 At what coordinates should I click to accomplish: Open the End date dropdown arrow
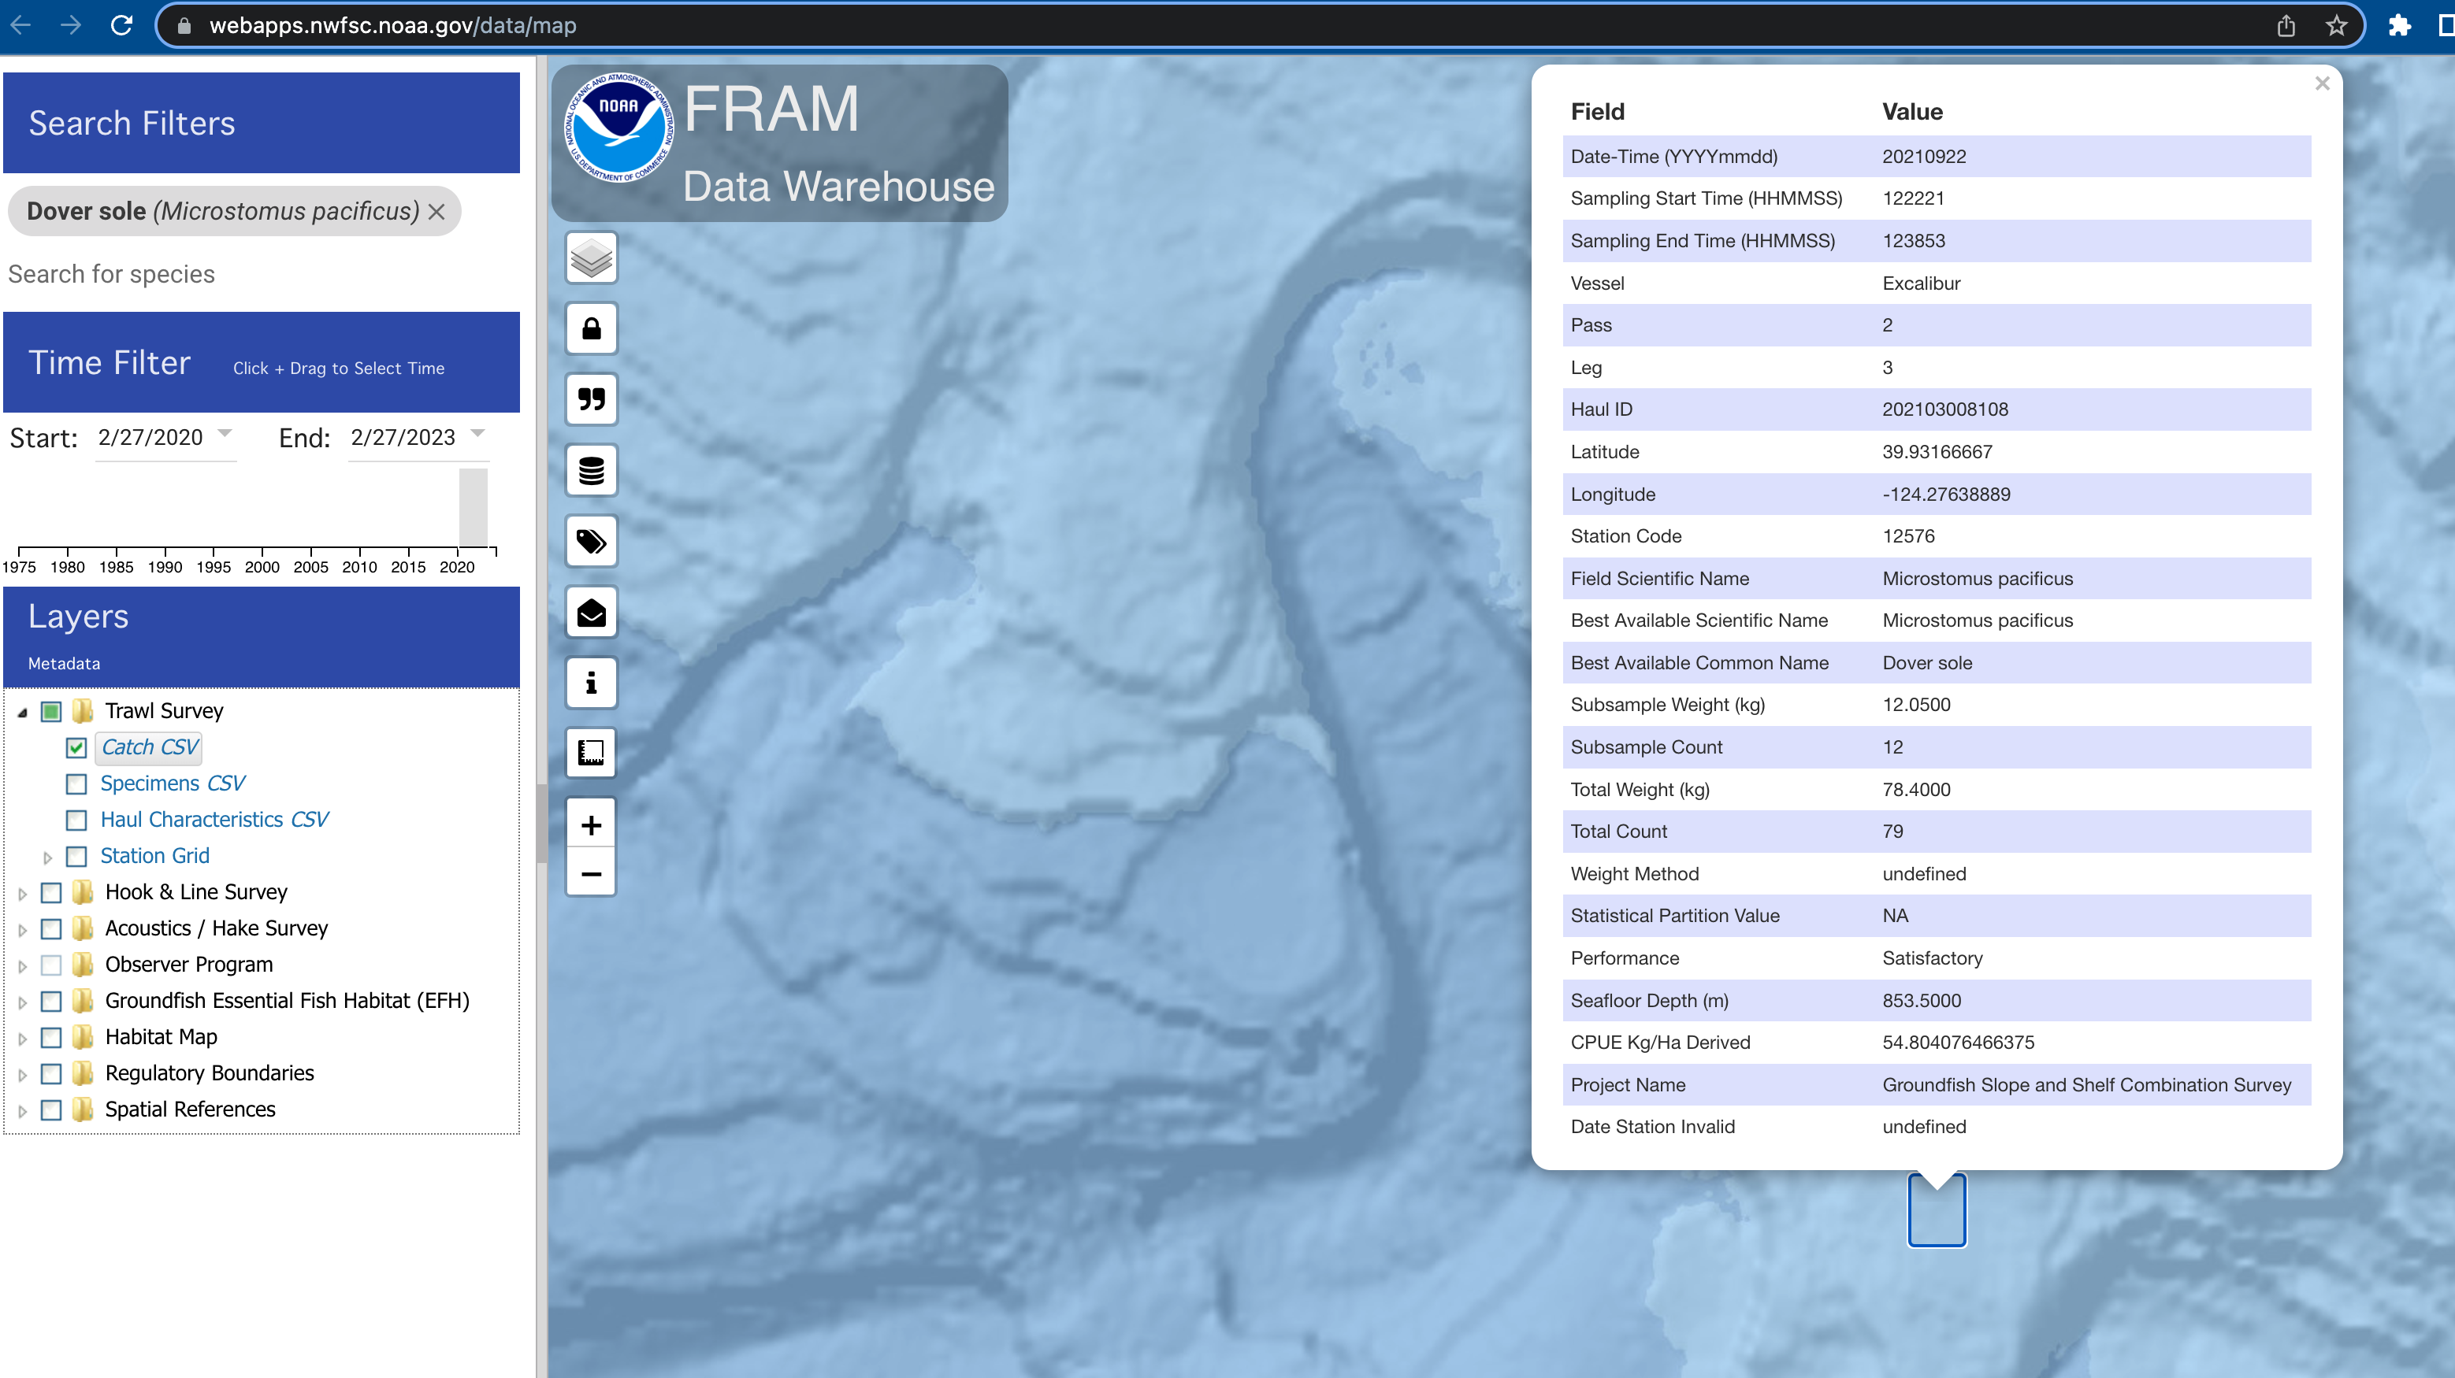click(478, 433)
